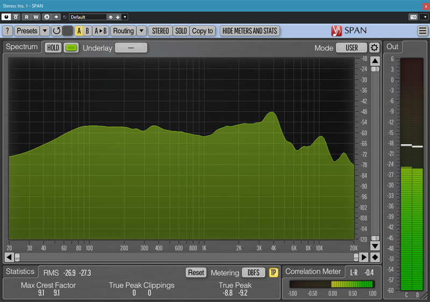430x302 pixels.
Task: Click the left handle of frequency scrollbar
Action: (17, 257)
